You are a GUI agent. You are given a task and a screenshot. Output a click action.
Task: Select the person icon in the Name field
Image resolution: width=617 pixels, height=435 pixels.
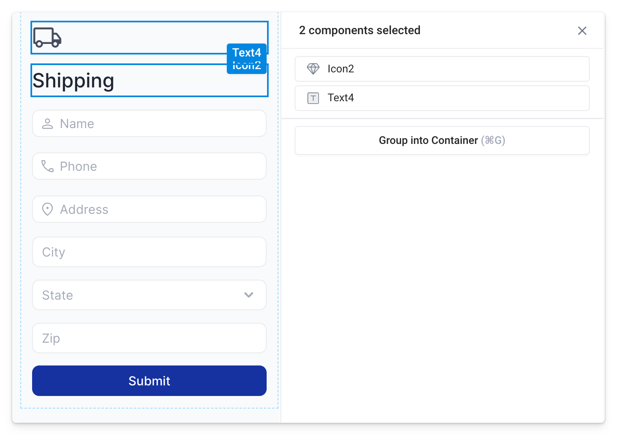coord(47,123)
